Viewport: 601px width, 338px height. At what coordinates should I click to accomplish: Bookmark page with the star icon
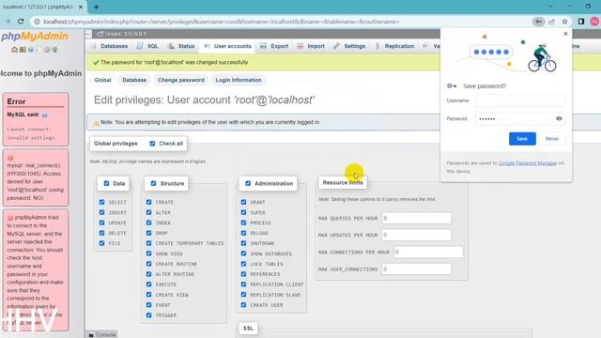click(x=564, y=22)
